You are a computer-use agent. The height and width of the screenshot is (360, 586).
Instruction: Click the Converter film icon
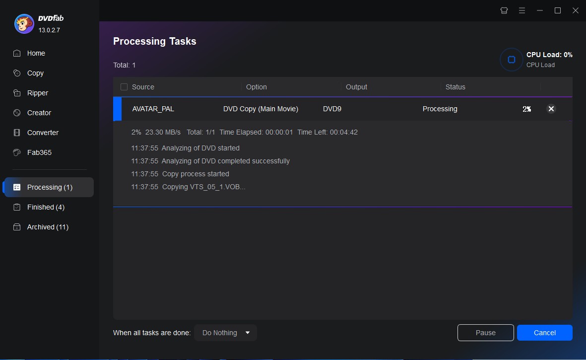17,133
